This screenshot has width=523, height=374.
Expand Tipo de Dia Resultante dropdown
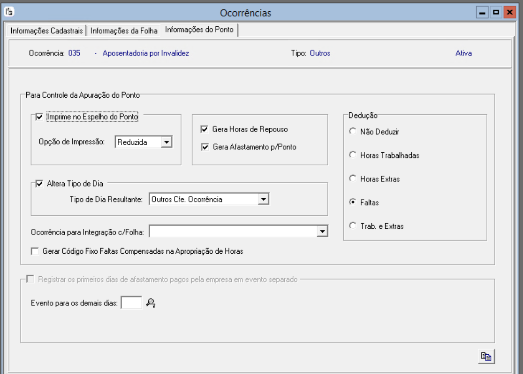[x=263, y=199]
